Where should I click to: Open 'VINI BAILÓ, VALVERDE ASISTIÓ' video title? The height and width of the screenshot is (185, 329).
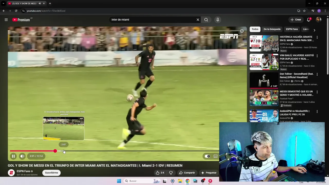pyautogui.click(x=297, y=57)
